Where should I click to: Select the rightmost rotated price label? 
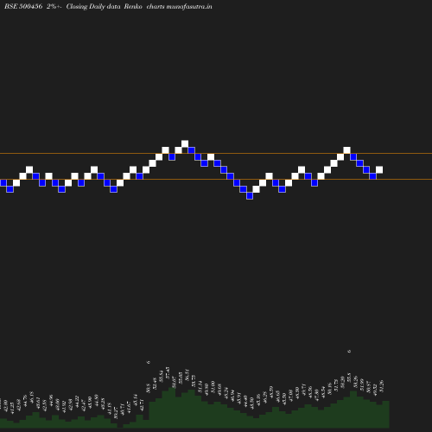(382, 386)
